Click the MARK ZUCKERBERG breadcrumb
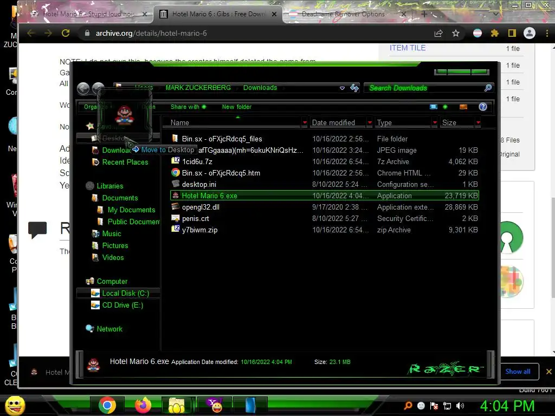The height and width of the screenshot is (416, 555). (198, 88)
